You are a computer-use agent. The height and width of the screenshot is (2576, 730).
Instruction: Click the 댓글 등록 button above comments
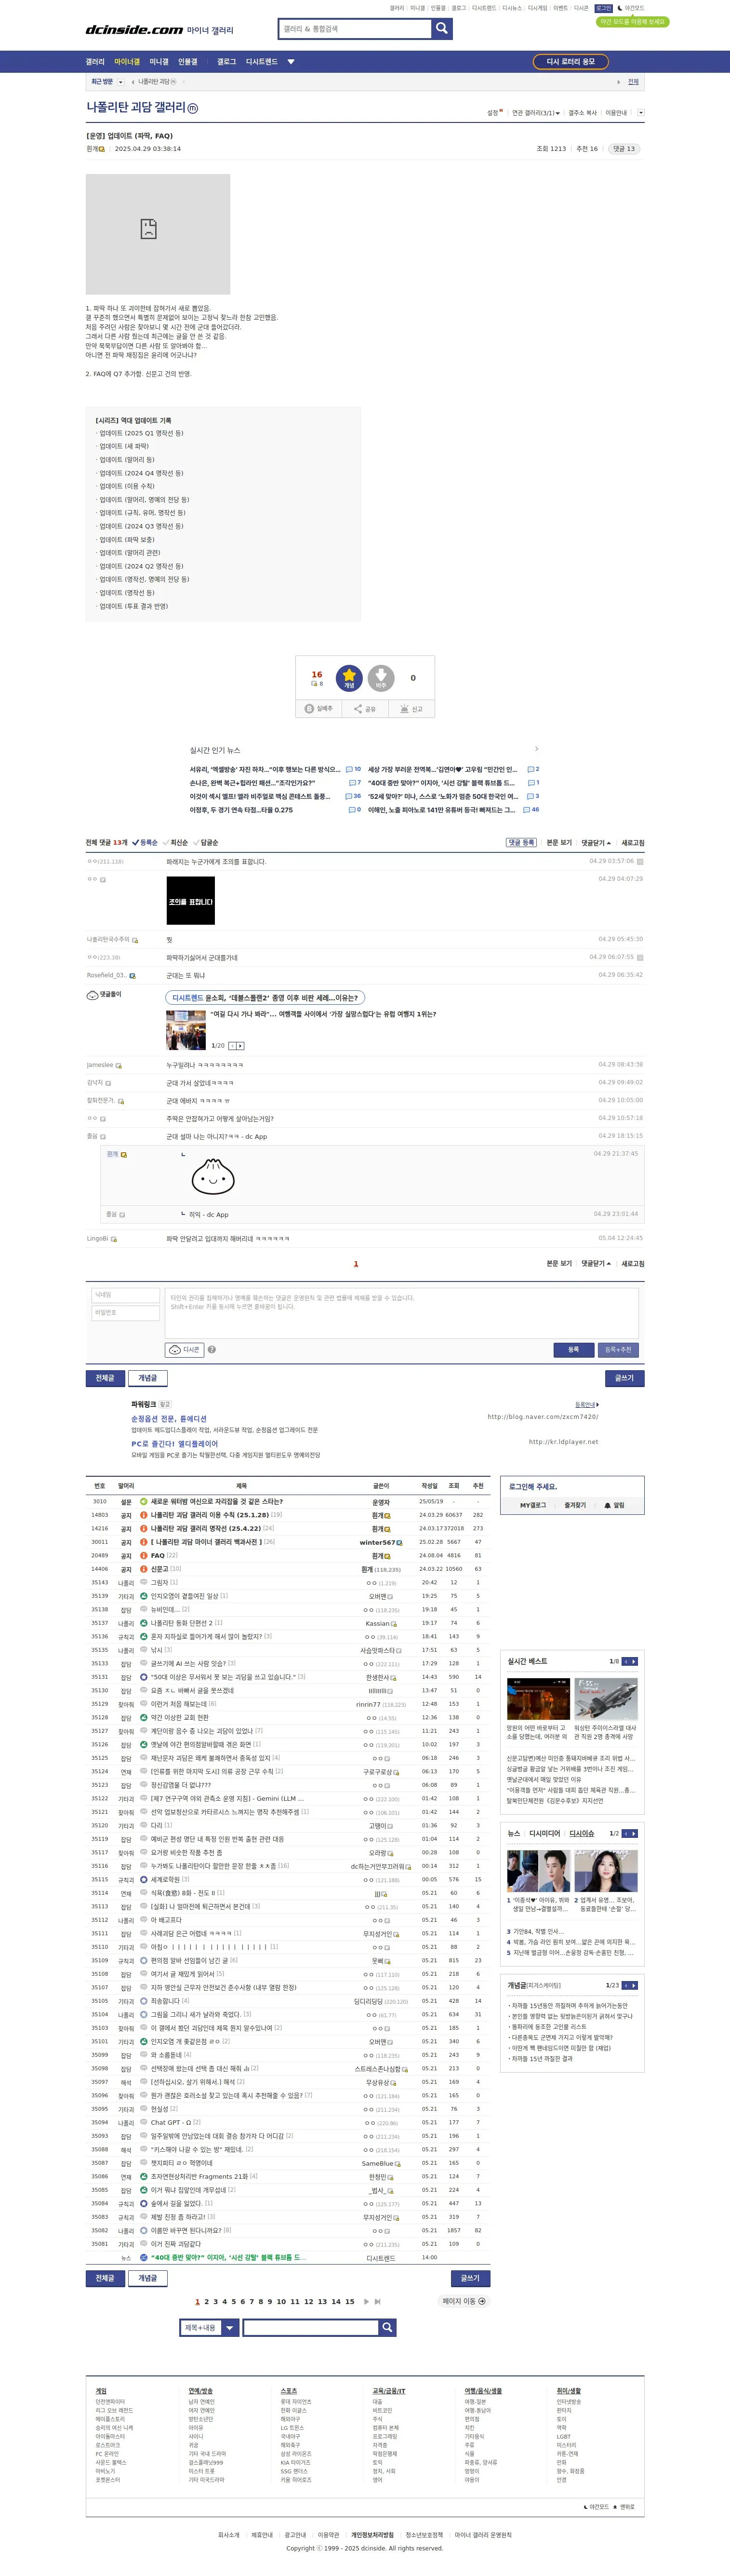[521, 843]
